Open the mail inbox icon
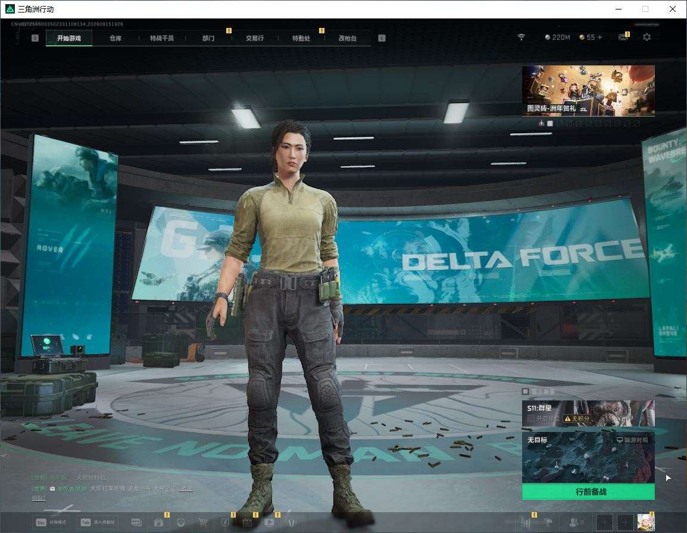This screenshot has width=687, height=533. [623, 37]
